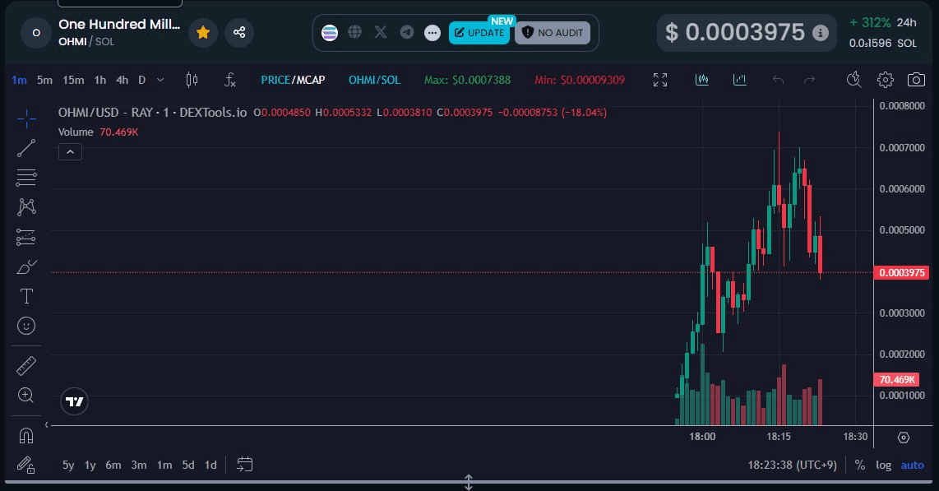Click the Volume 70.469K legend label
Screen dimensions: 939x491
pyautogui.click(x=98, y=132)
